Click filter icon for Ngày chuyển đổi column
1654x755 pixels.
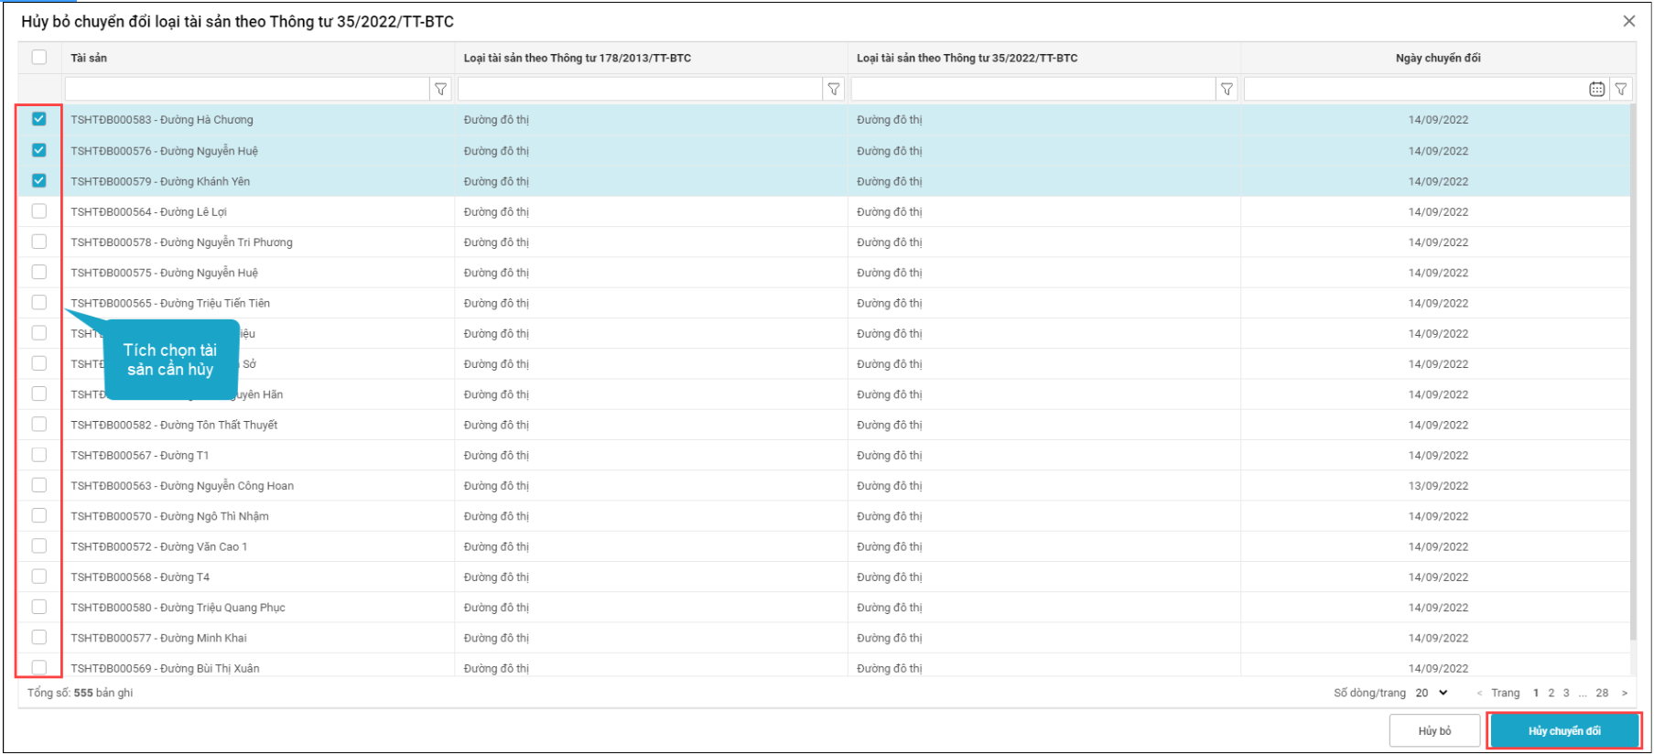1620,89
